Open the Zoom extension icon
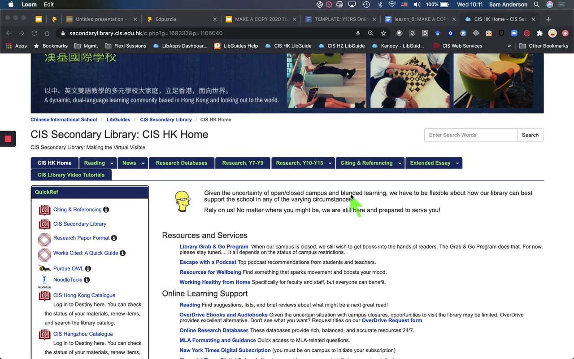The width and height of the screenshot is (574, 359). tap(514, 33)
